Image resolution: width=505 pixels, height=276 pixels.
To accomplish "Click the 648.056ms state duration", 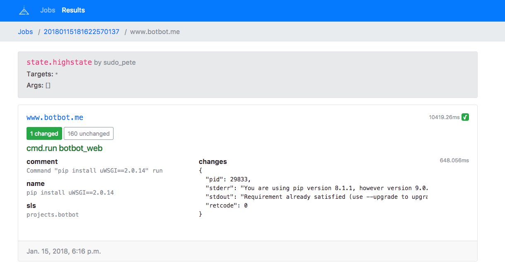I will click(x=454, y=160).
